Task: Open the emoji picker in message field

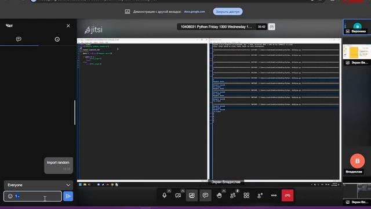Action: (10, 196)
